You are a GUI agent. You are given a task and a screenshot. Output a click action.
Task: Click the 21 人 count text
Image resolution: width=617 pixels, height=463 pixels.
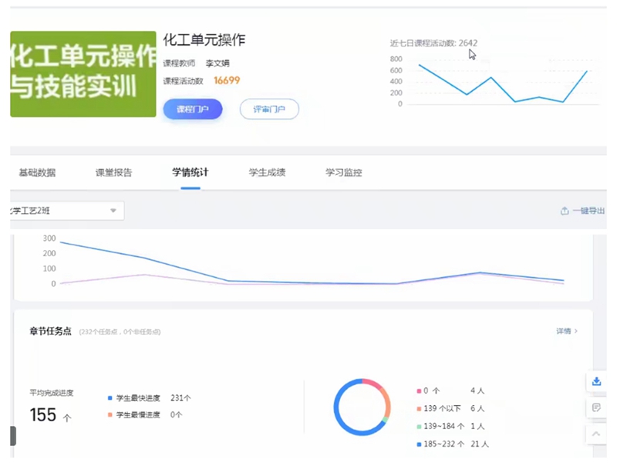click(480, 444)
